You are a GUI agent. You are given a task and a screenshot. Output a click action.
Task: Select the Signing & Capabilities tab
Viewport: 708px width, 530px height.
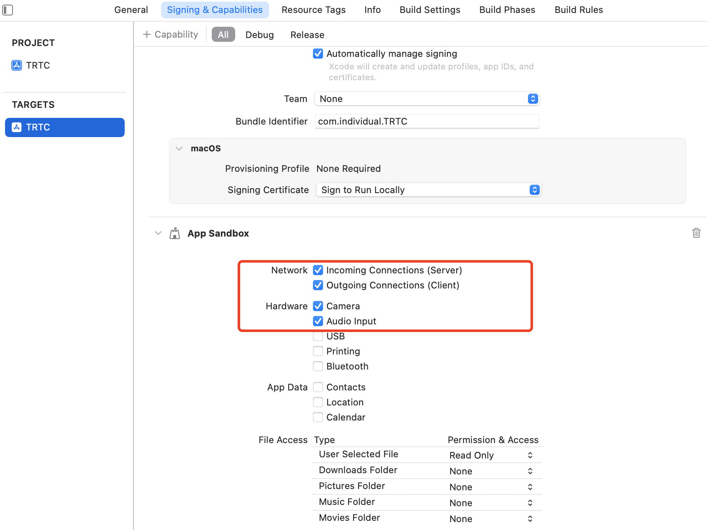tap(215, 10)
